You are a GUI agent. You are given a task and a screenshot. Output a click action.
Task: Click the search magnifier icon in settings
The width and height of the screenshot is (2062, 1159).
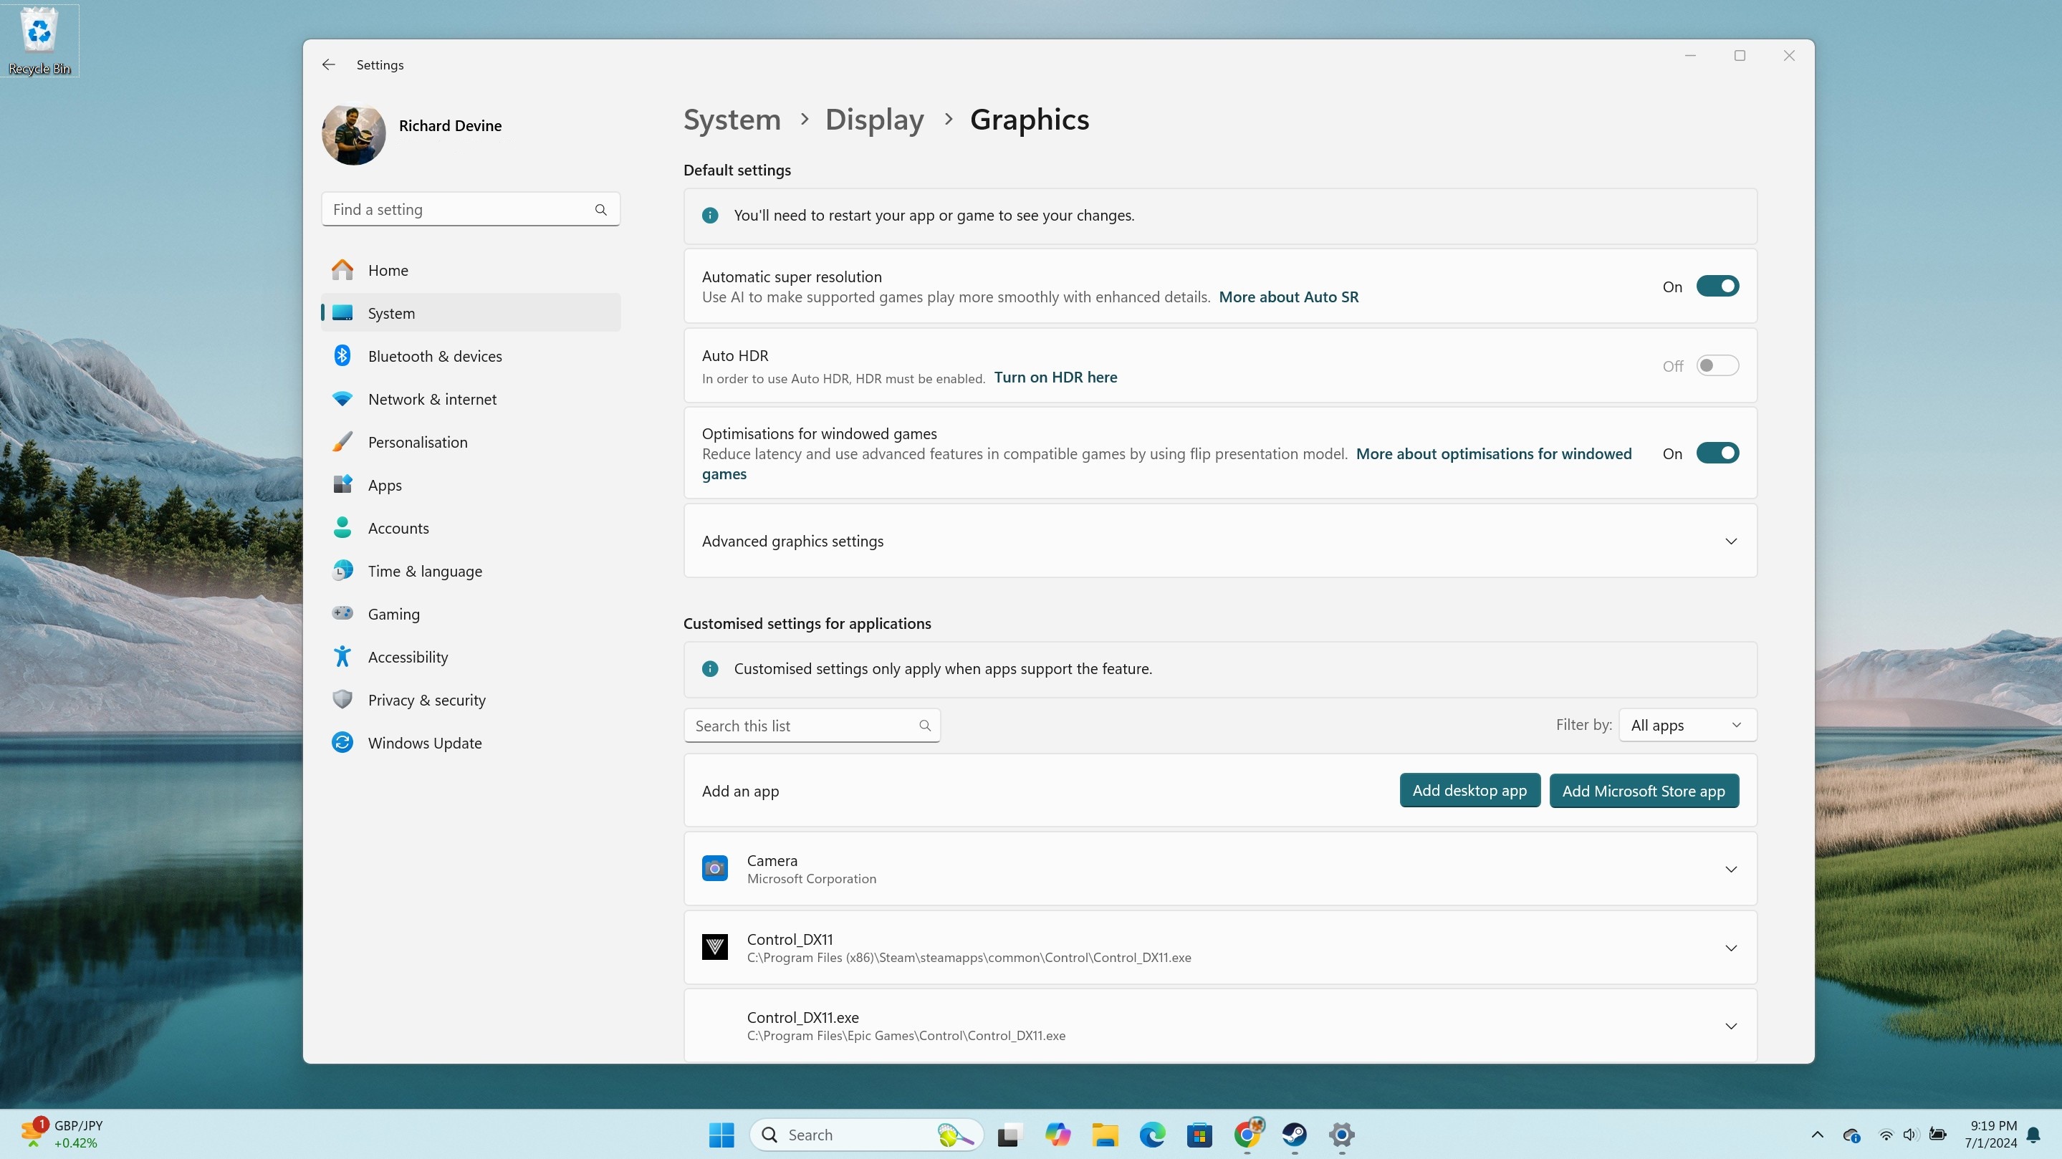coord(600,209)
